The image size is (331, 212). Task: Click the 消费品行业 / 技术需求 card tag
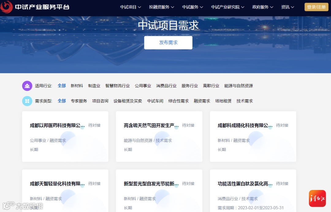point(238,199)
